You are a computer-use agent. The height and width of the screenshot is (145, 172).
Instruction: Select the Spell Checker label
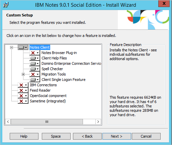pyautogui.click(x=52, y=69)
